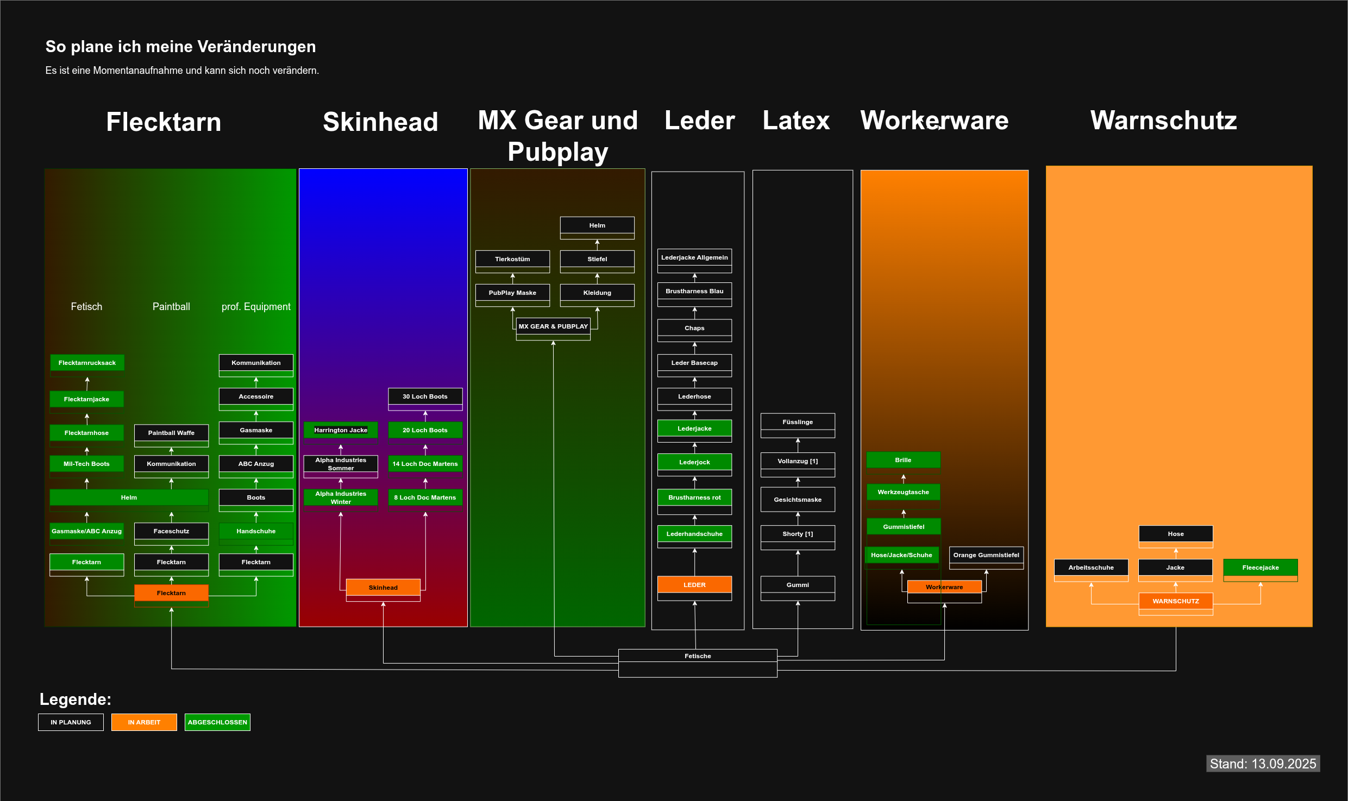This screenshot has height=801, width=1348.
Task: Click the ABGESCHLOSSEN legend swatch
Action: click(x=217, y=722)
